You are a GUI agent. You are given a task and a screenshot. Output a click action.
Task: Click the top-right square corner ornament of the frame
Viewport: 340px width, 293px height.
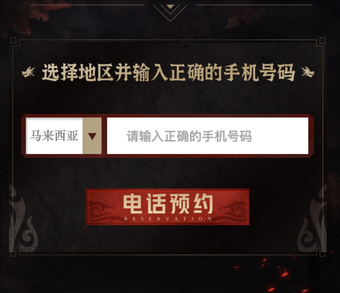pyautogui.click(x=322, y=41)
